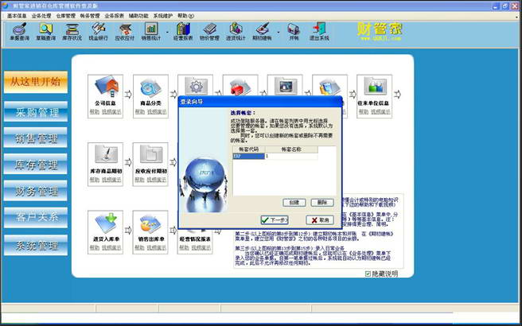Open the 应收应付期初 workflow icon
Screen dimensions: 522x326
(151, 155)
